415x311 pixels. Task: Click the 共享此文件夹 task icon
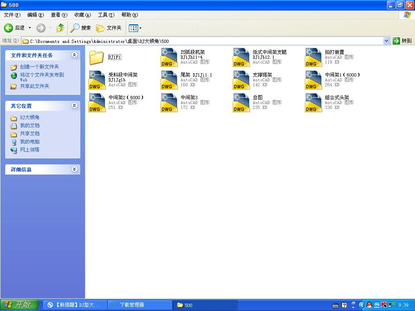click(13, 86)
